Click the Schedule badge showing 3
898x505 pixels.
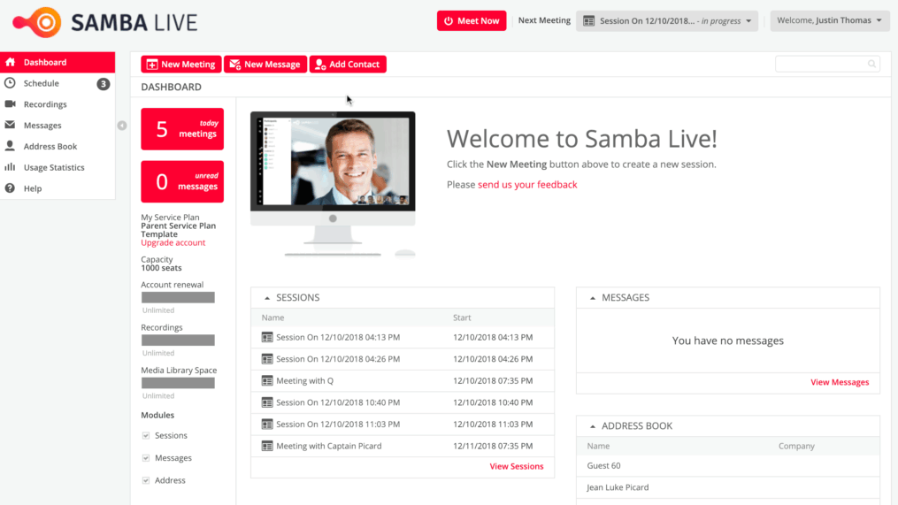104,84
